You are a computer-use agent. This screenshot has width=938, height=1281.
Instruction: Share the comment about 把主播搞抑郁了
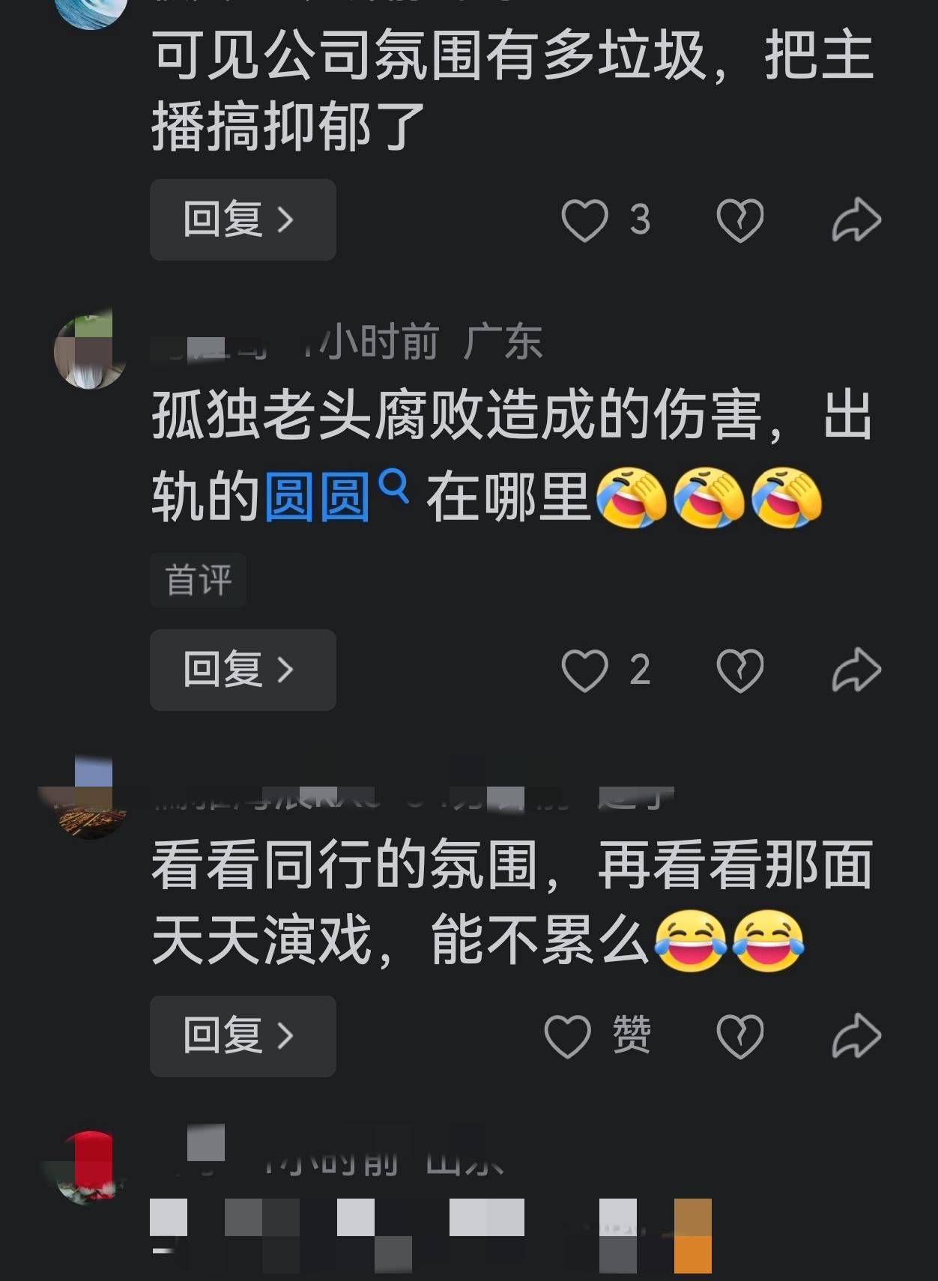point(856,219)
